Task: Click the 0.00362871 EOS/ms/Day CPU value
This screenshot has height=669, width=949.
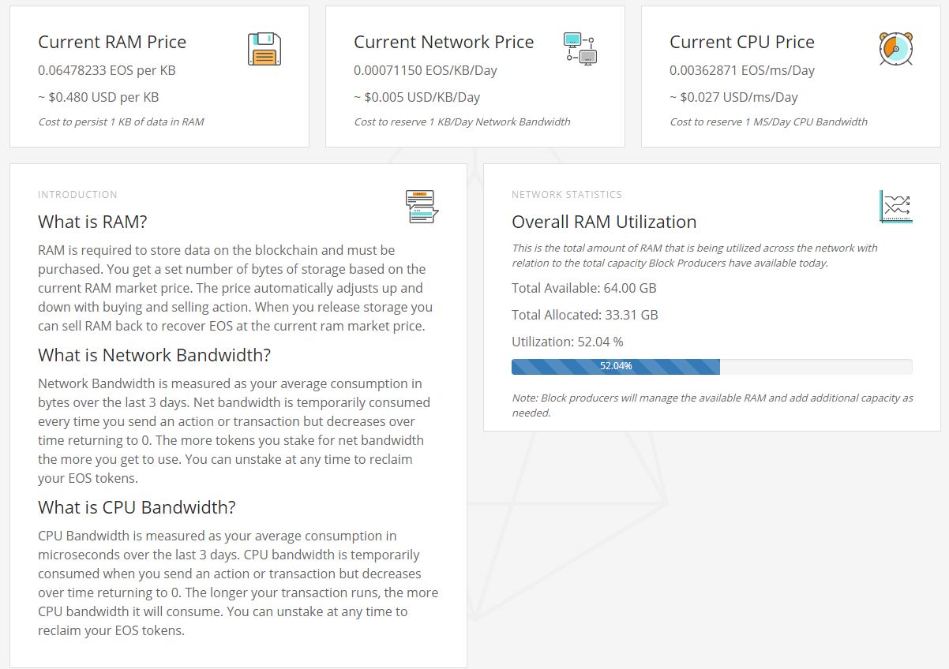Action: tap(742, 70)
